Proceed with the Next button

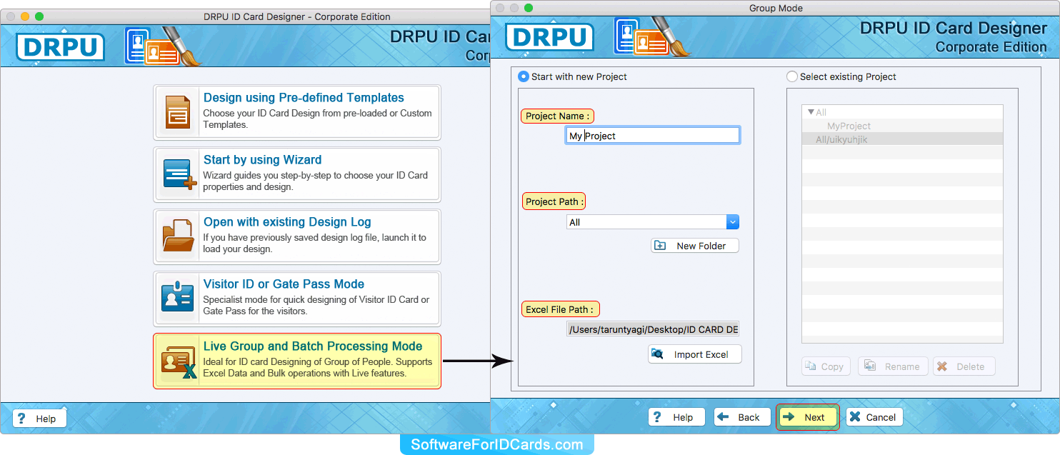tap(808, 417)
